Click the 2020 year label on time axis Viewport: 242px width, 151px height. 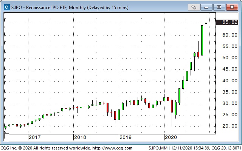pos(171,137)
